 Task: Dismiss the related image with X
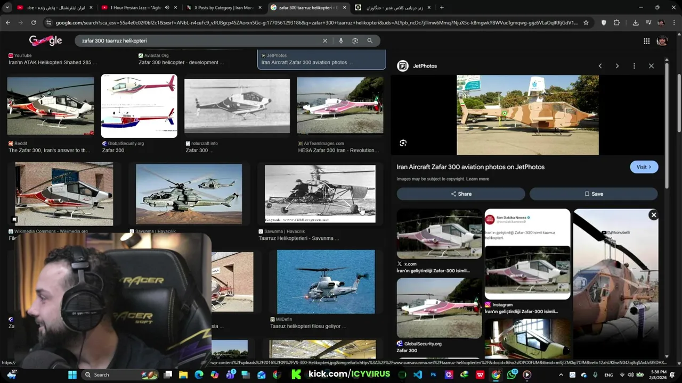pos(653,215)
